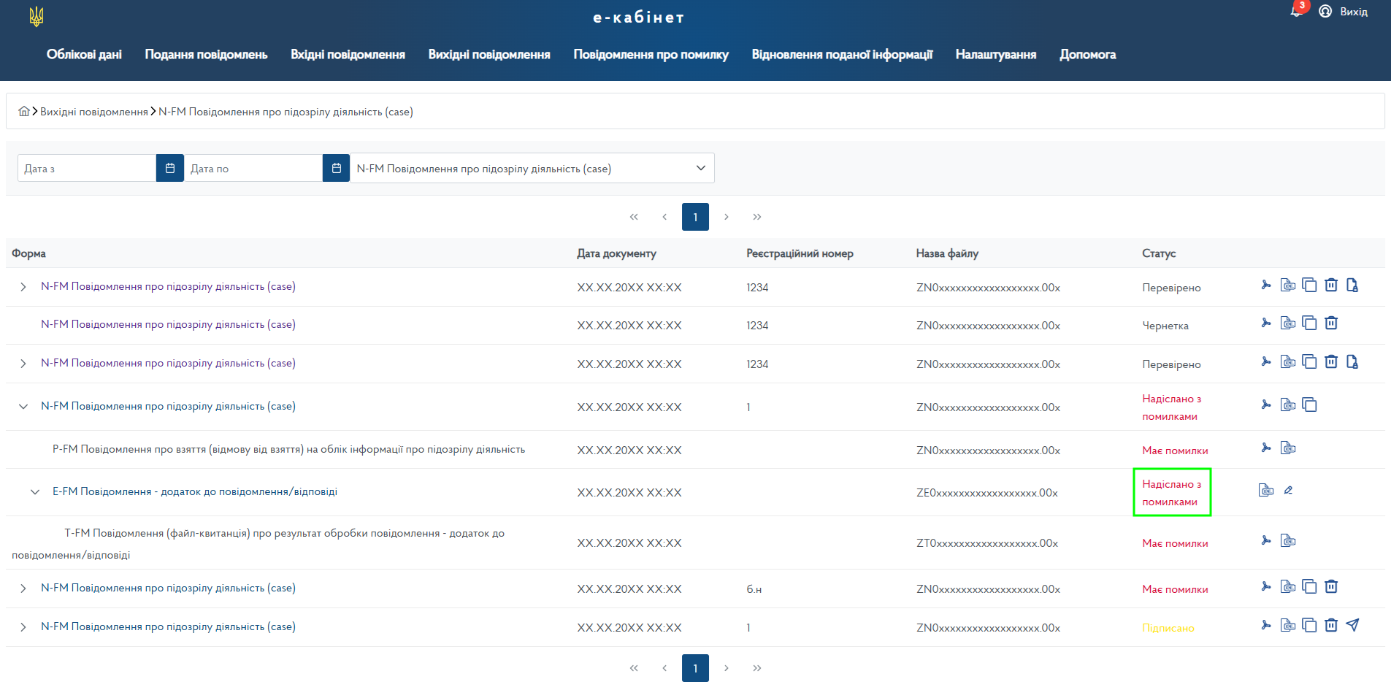This screenshot has width=1391, height=690.
Task: Export XML of the 6.н message
Action: (1288, 586)
